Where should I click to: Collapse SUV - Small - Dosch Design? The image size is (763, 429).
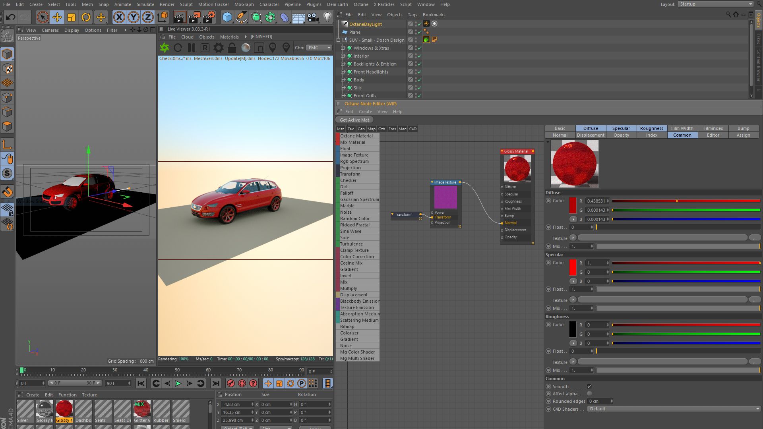[339, 40]
